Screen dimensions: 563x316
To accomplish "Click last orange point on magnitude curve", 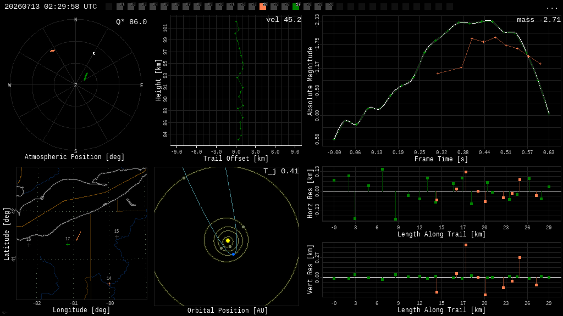I will click(x=540, y=64).
